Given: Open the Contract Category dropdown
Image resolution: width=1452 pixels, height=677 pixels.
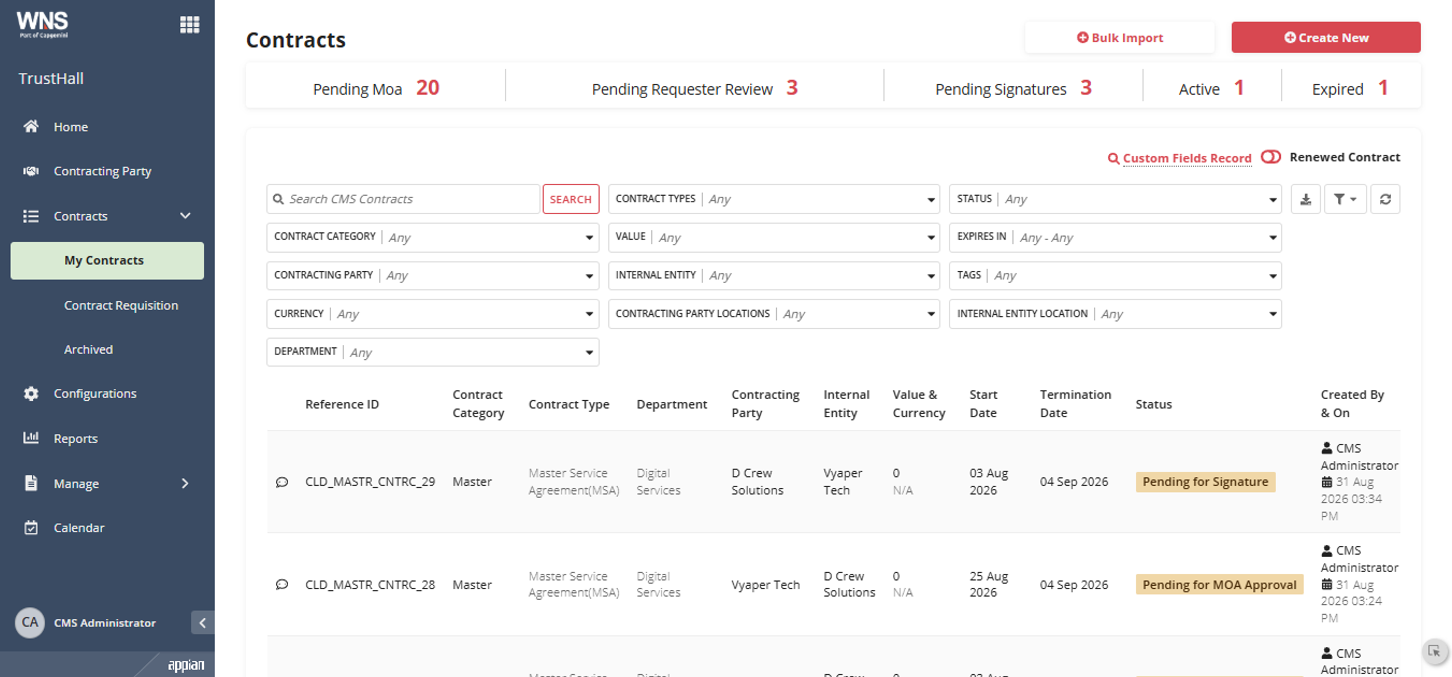Looking at the screenshot, I should tap(432, 237).
